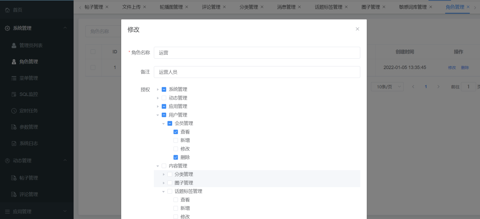Uncheck 查看 under 会员管理
The height and width of the screenshot is (219, 480).
click(176, 132)
